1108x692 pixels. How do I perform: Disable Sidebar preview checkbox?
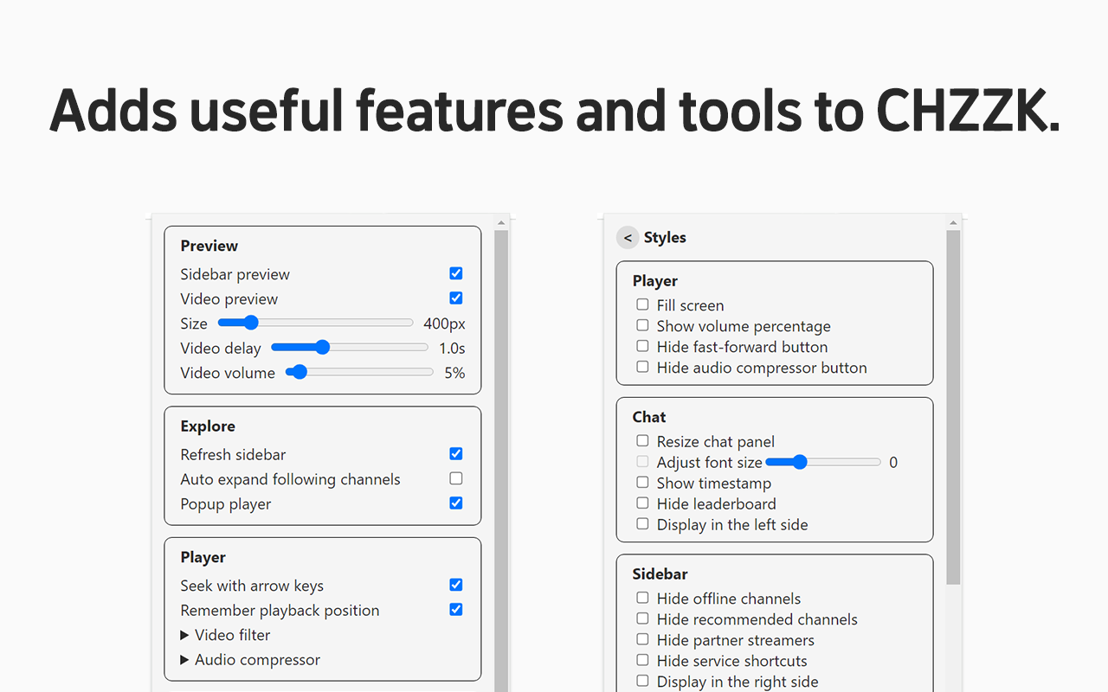(x=456, y=273)
